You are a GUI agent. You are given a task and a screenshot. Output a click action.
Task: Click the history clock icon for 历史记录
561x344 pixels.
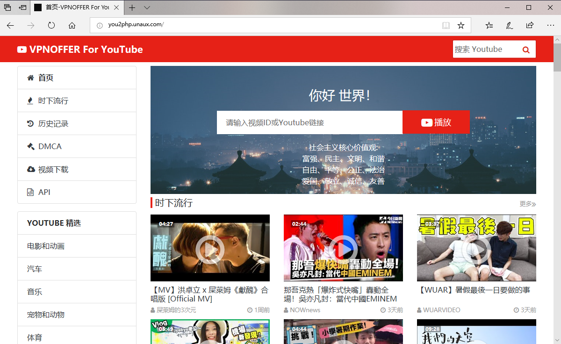[x=31, y=123]
